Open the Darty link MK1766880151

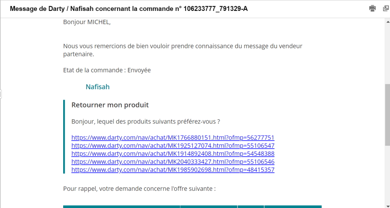pyautogui.click(x=173, y=137)
